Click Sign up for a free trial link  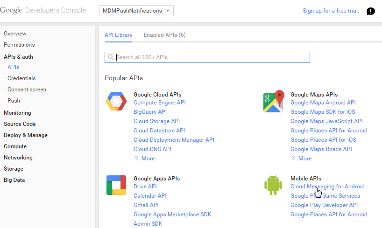click(331, 11)
